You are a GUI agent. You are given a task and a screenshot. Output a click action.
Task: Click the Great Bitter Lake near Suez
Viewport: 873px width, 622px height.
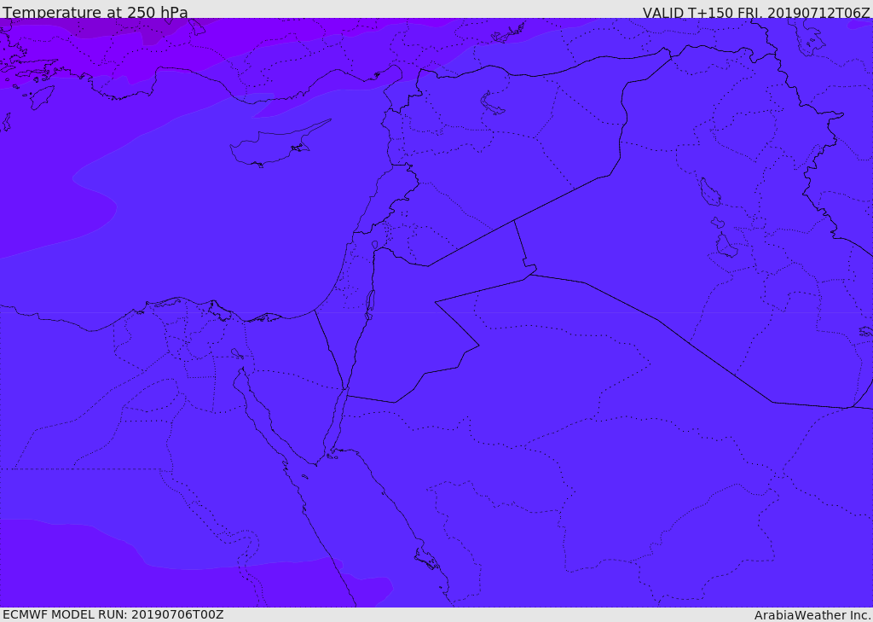237,353
